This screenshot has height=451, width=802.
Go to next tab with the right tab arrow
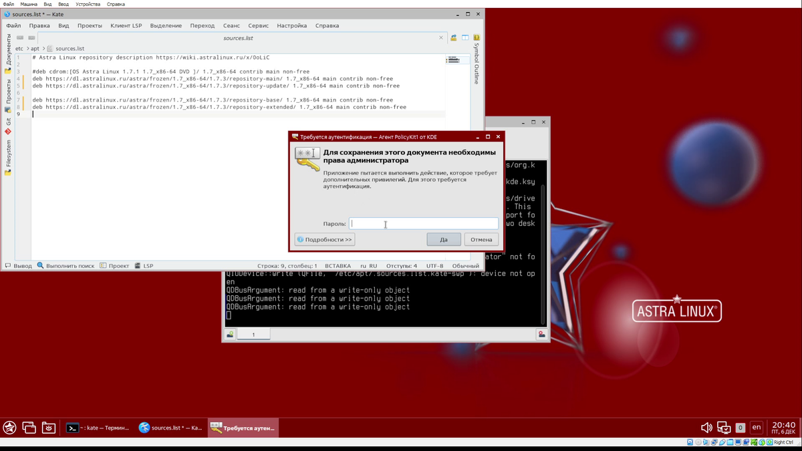point(31,37)
